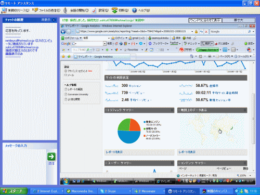
Task: Click the remote Vista Start orb
Action: click(x=66, y=181)
